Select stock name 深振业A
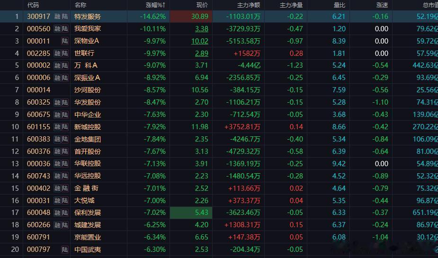 point(87,78)
